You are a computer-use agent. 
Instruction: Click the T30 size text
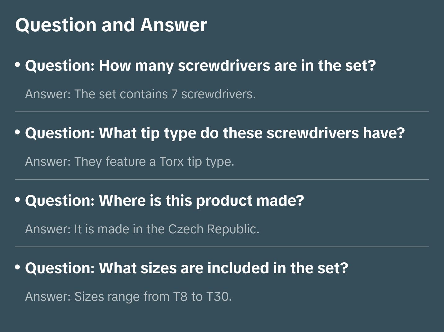tap(218, 297)
